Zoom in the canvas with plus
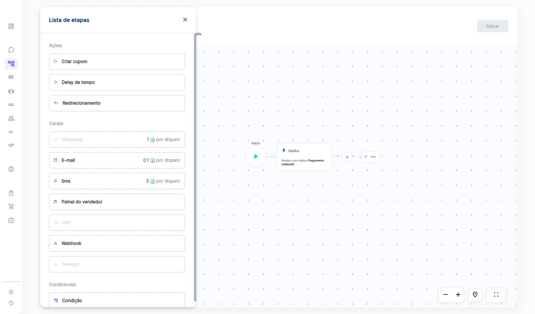 click(x=458, y=295)
